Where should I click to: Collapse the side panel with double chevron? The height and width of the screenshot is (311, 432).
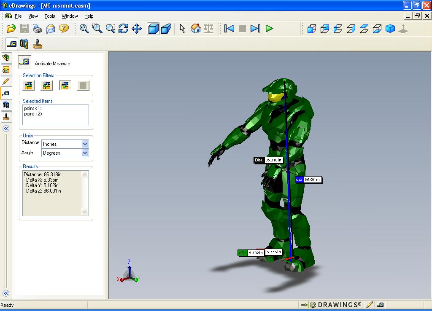pos(6,129)
